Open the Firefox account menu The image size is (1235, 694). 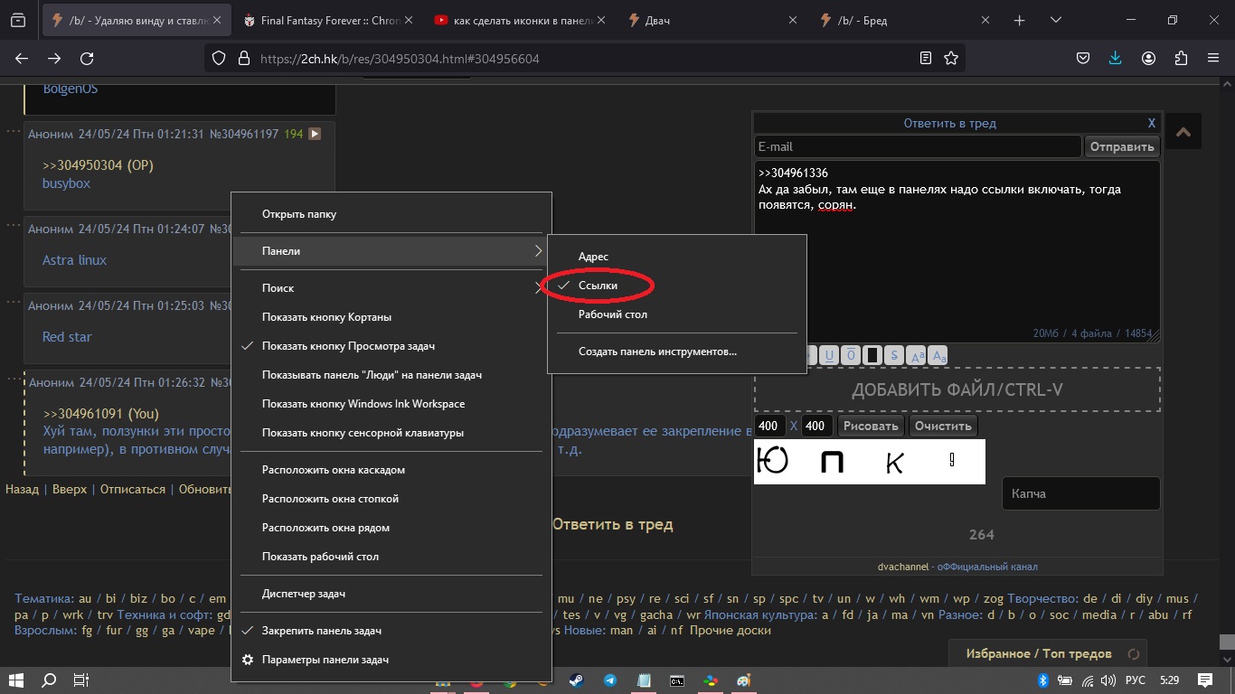click(x=1148, y=58)
